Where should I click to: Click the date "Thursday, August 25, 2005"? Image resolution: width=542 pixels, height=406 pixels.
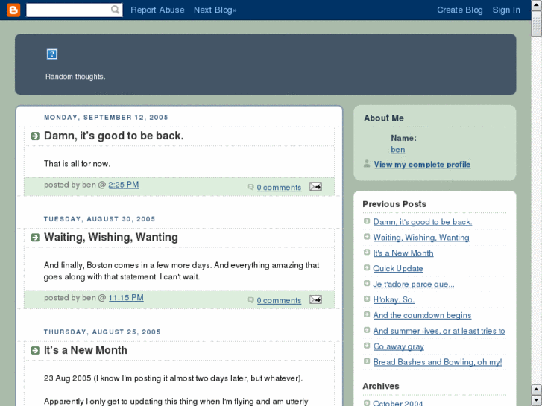pos(102,332)
